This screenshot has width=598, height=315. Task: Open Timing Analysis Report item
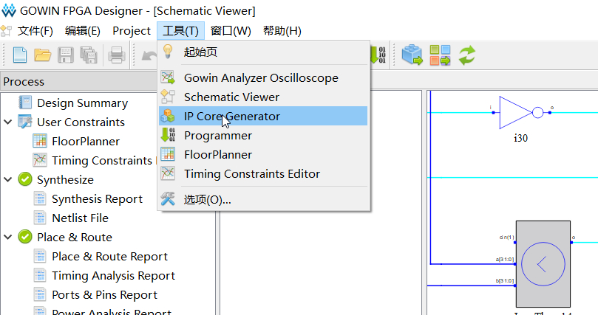tap(114, 275)
